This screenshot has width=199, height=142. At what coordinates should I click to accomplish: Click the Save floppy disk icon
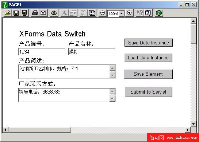[x=16, y=13]
